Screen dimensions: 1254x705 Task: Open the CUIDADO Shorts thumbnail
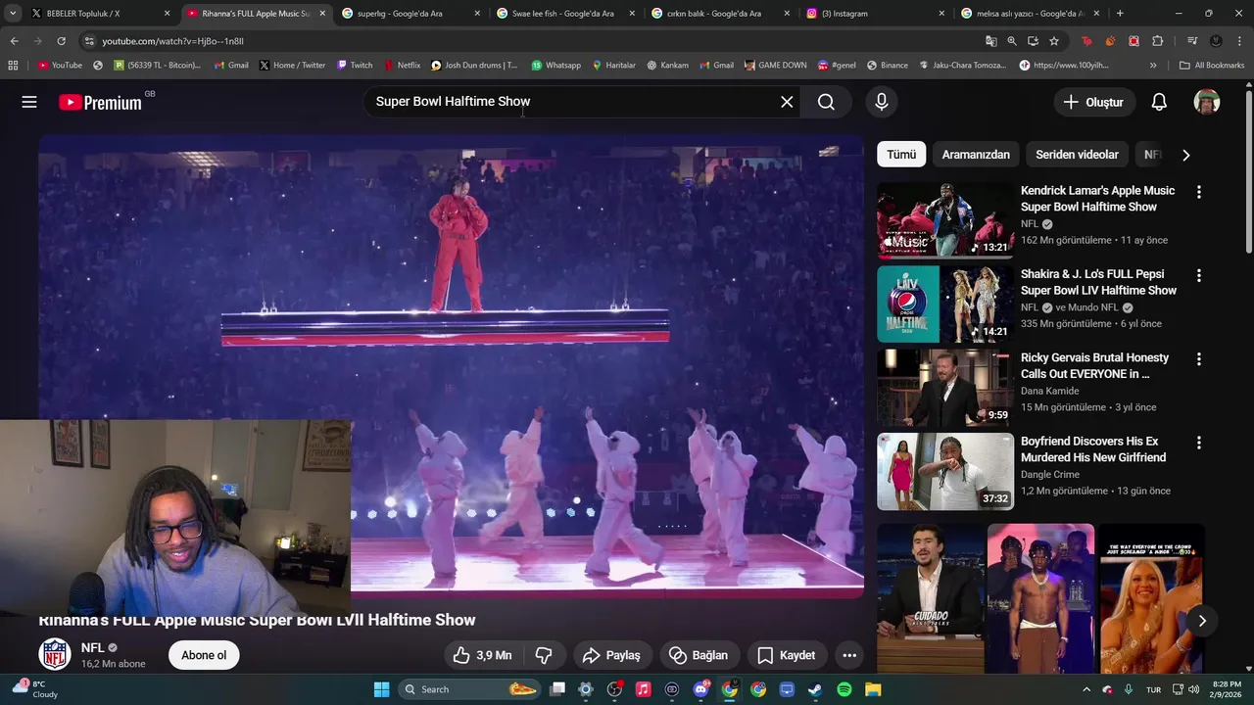point(931,598)
